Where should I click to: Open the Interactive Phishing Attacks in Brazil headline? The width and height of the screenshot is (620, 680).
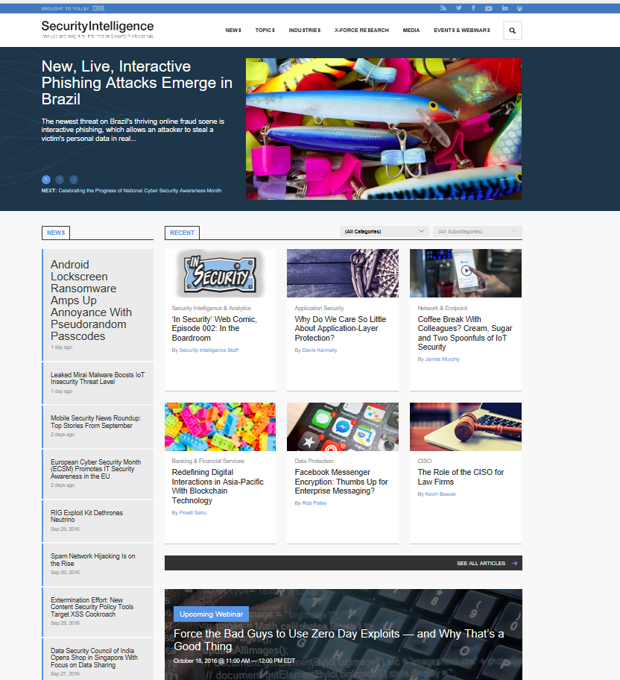(137, 83)
